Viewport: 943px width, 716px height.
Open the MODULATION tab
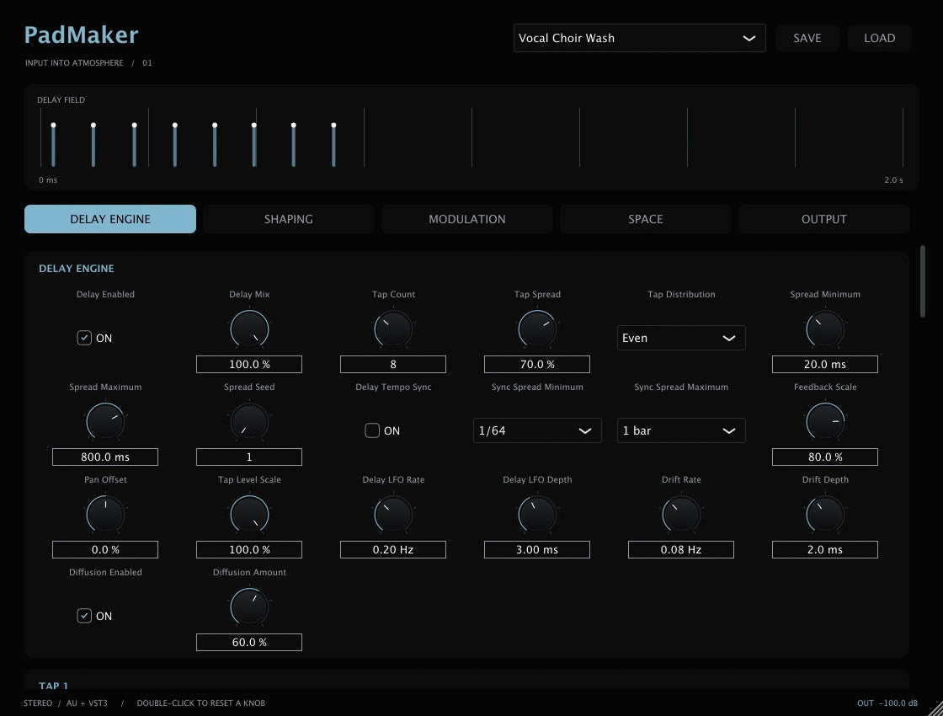pyautogui.click(x=467, y=219)
